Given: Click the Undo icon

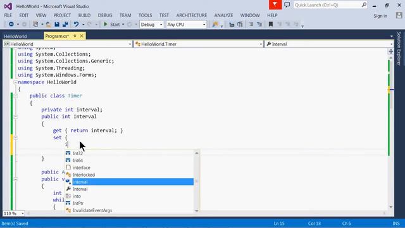Looking at the screenshot, I should [x=76, y=24].
